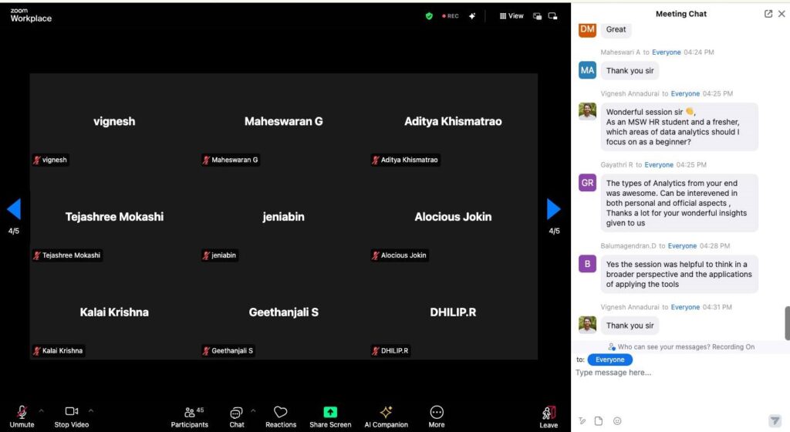Viewport: 790px width, 432px height.
Task: Open the emoji picker in chat
Action: click(x=617, y=420)
